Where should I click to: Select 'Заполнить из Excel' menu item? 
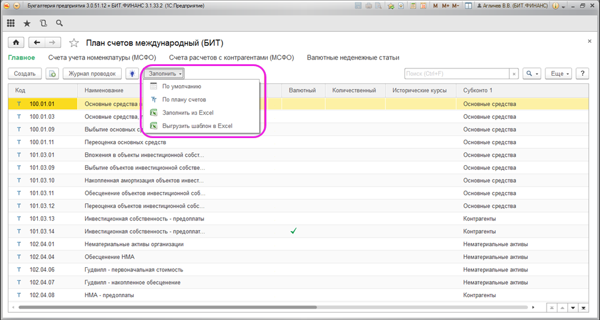click(187, 112)
